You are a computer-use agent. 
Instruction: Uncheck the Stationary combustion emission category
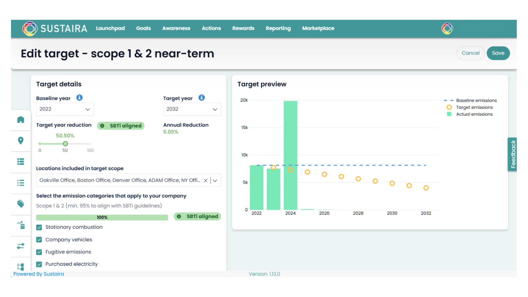(39, 227)
